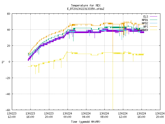The width and height of the screenshot is (165, 124).
Task: Click the chart title 'Temperature for MEX'
Action: pos(86,5)
